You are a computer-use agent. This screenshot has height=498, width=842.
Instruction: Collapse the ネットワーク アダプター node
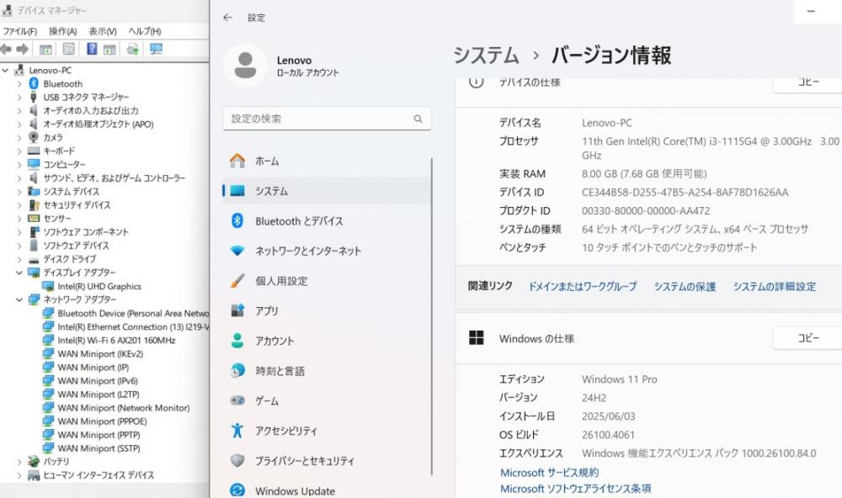[19, 299]
